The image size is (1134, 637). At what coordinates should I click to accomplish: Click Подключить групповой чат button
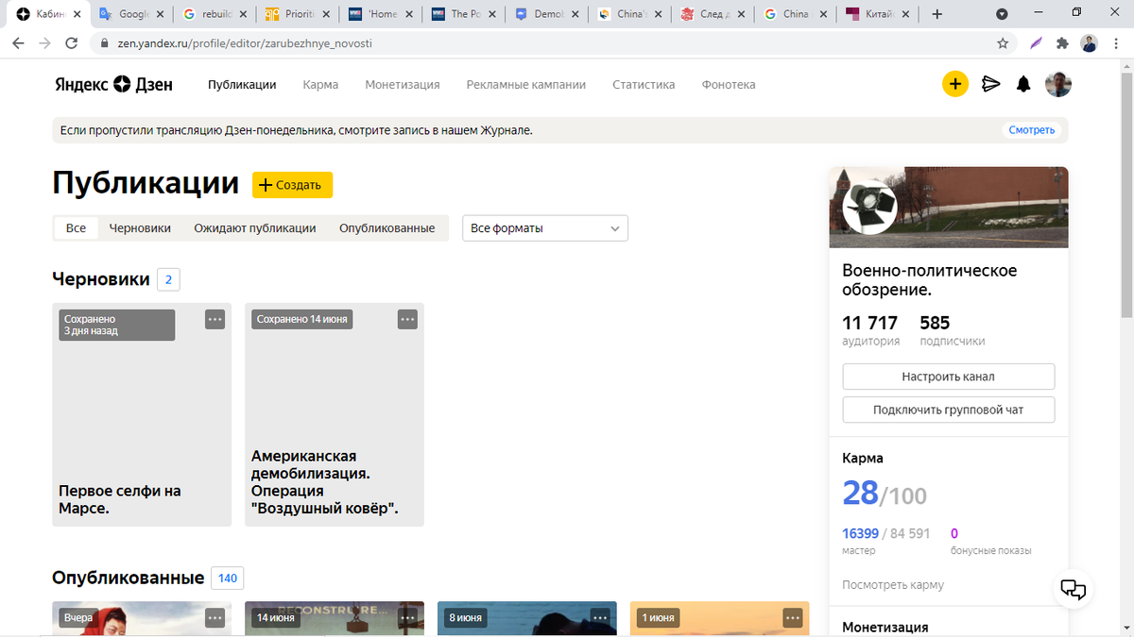948,410
